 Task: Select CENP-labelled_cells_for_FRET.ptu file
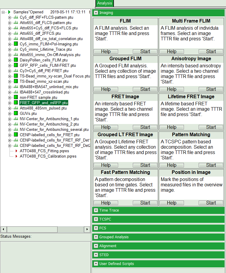coord(50,135)
